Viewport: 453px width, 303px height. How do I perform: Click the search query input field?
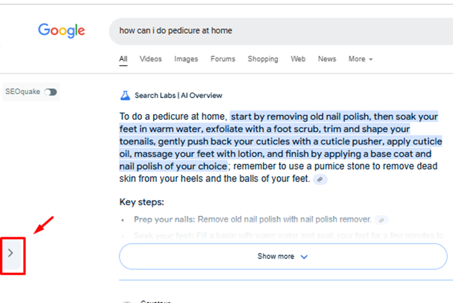(281, 31)
